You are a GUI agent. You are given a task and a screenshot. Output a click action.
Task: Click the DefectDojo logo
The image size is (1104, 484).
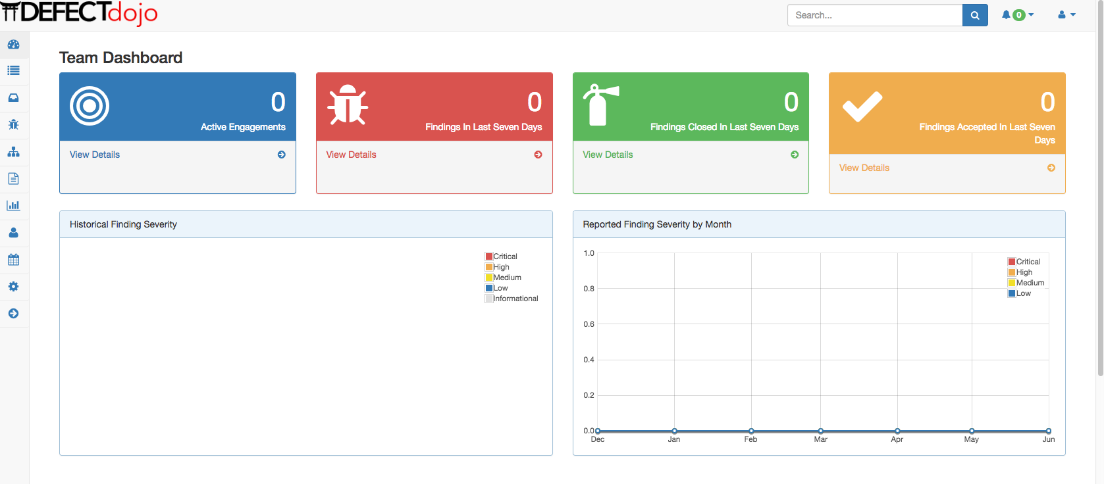79,13
